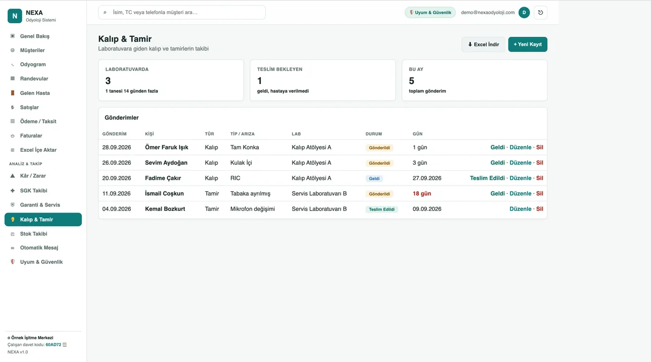
Task: Click the Genel Bakış sidebar icon
Action: click(12, 36)
